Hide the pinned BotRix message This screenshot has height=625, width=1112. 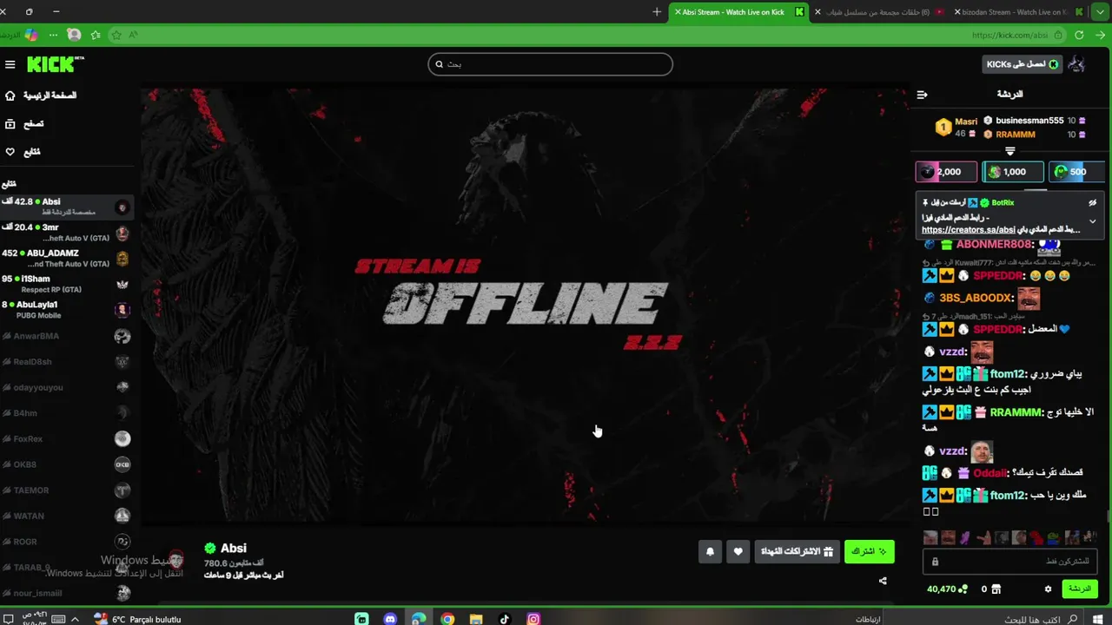coord(1093,202)
